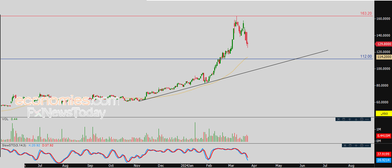
Task: Click the 0.4415M volume value tag
Action: (x=384, y=136)
